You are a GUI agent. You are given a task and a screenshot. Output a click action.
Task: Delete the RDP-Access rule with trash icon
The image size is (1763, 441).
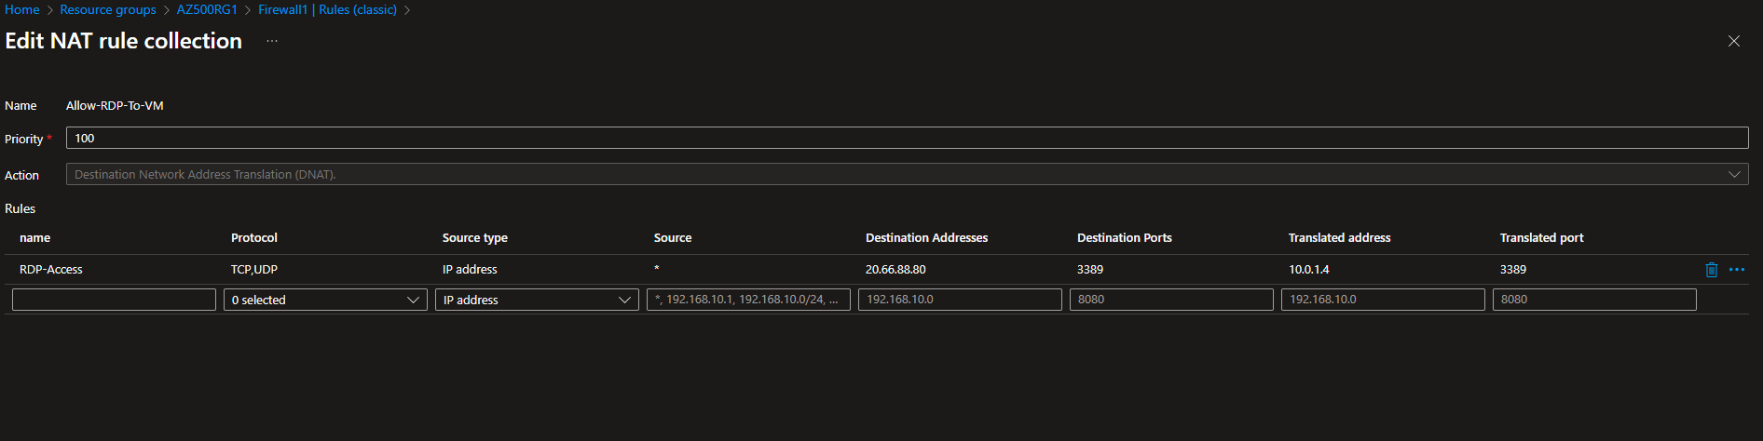(1711, 270)
